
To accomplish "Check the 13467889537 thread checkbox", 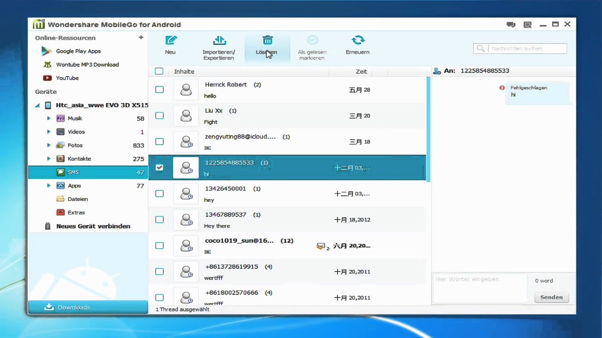I will (x=159, y=220).
